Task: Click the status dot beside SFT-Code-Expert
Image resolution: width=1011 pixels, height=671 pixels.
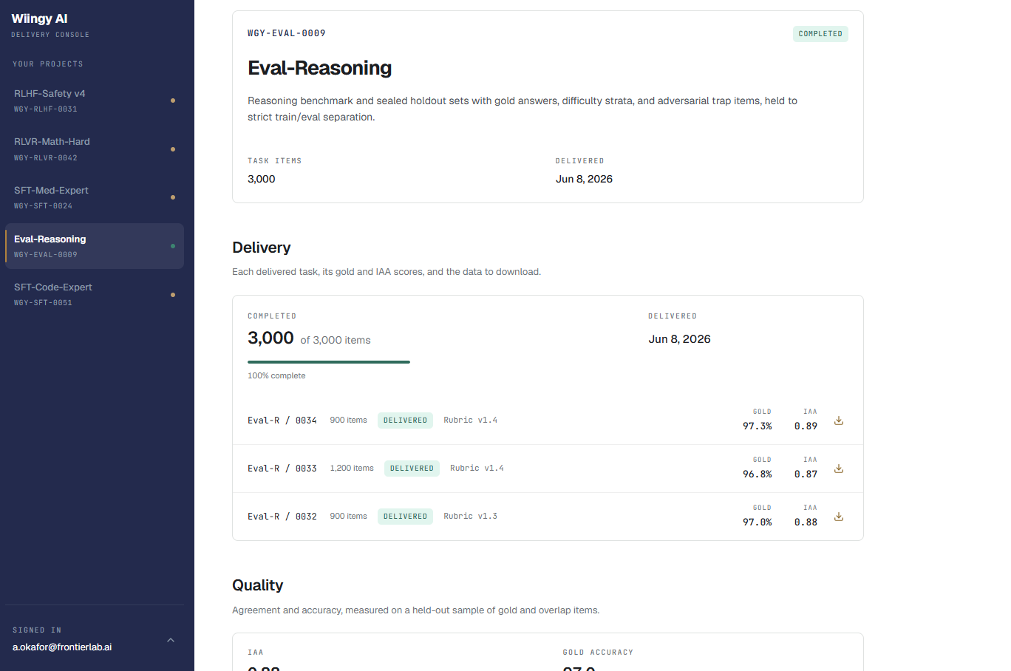Action: [173, 295]
